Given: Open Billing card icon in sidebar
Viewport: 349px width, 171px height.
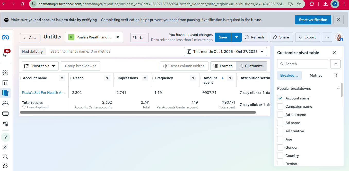Looking at the screenshot, I should [5, 114].
